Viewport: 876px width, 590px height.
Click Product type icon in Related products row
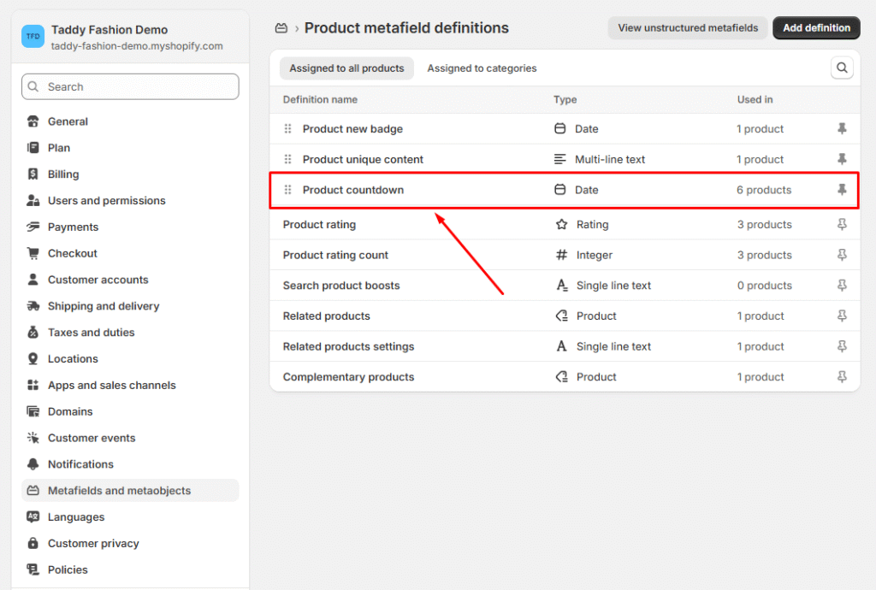click(x=561, y=316)
